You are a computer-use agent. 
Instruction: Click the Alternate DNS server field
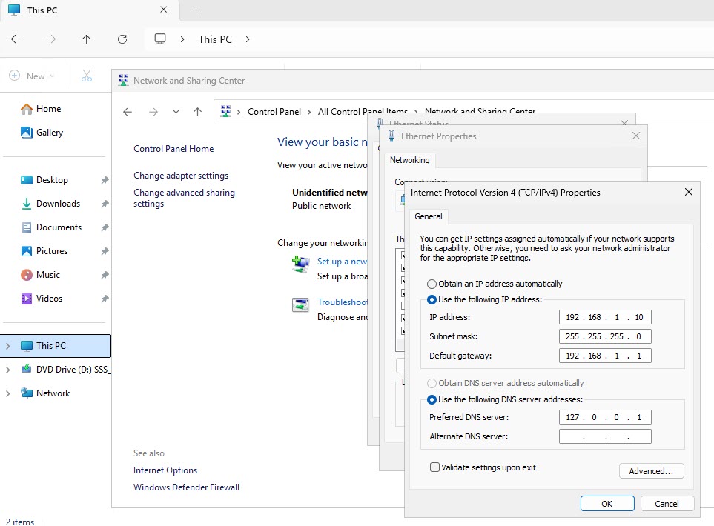pos(605,436)
